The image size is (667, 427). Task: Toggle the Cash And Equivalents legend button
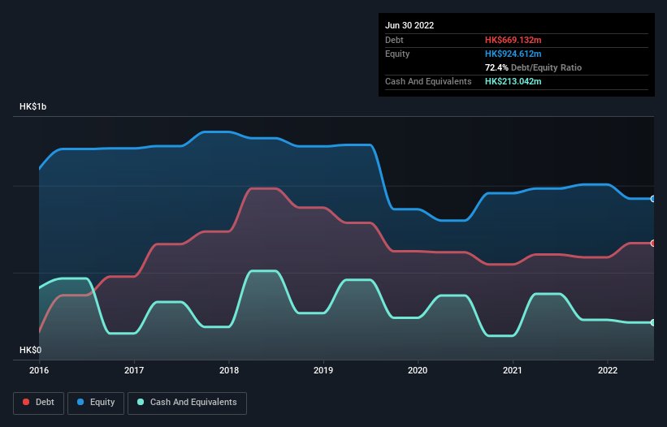click(187, 403)
